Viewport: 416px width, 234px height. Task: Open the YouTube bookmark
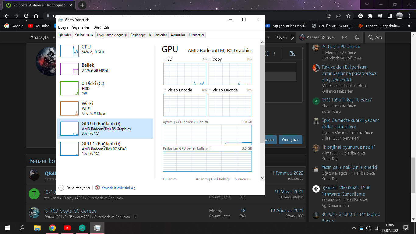[39, 26]
